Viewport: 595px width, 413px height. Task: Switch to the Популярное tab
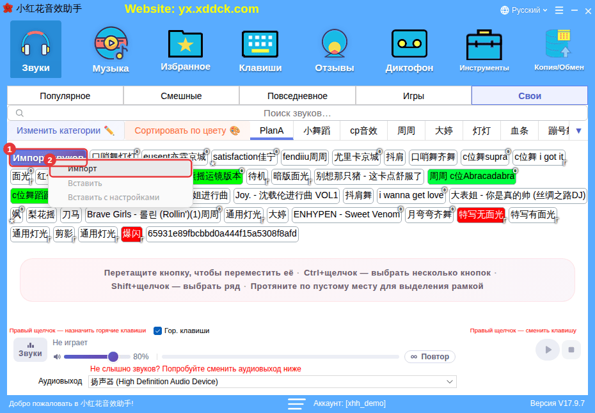pyautogui.click(x=65, y=95)
